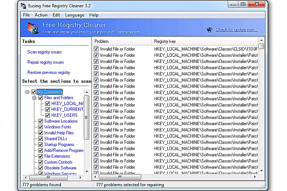Uncheck Windows Fonts checkbox
This screenshot has width=287, height=191.
click(x=41, y=127)
